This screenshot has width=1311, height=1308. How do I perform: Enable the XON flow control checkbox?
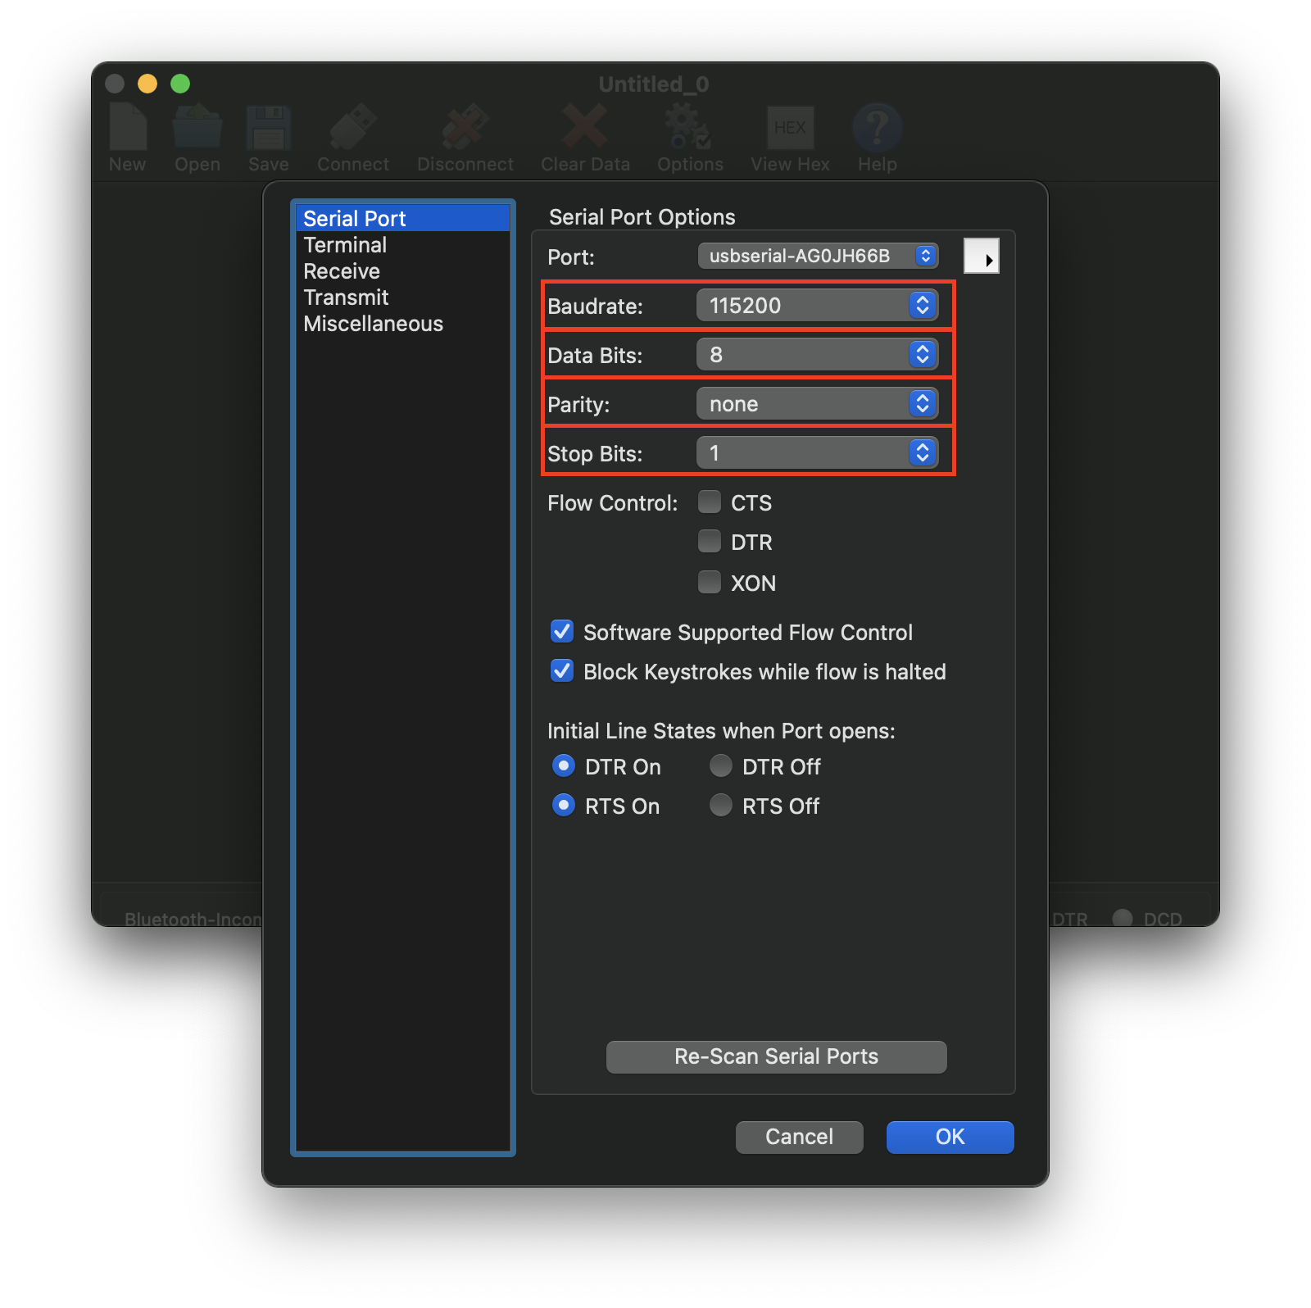coord(710,582)
